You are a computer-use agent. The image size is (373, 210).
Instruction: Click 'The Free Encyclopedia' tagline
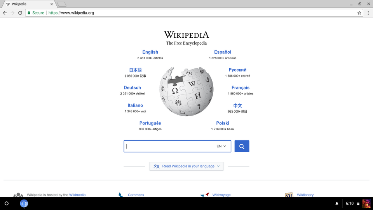(186, 43)
